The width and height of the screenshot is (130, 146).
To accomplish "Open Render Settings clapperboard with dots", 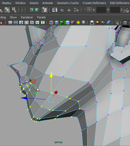I will pyautogui.click(x=77, y=10).
